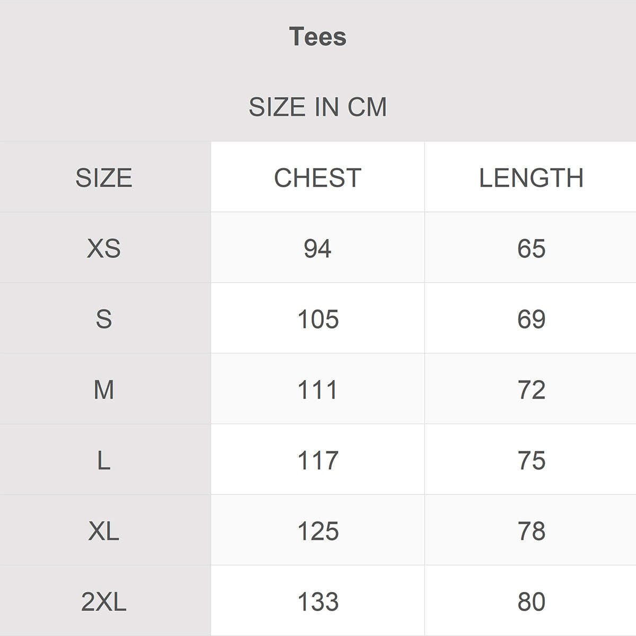This screenshot has height=636, width=636.
Task: Select the XL size row label
Action: coord(104,531)
